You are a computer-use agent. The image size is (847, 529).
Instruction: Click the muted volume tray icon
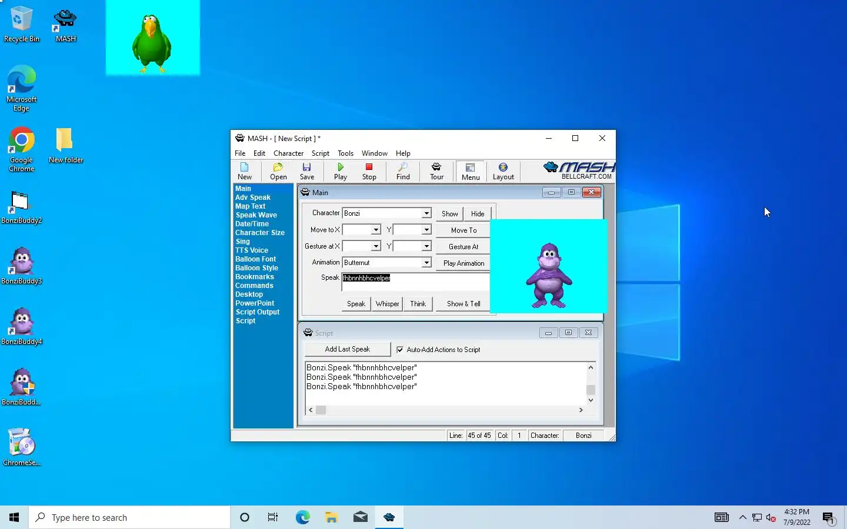[x=771, y=518]
